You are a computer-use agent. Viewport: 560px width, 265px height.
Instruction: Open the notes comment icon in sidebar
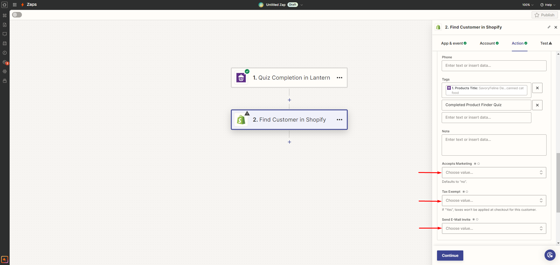(5, 34)
